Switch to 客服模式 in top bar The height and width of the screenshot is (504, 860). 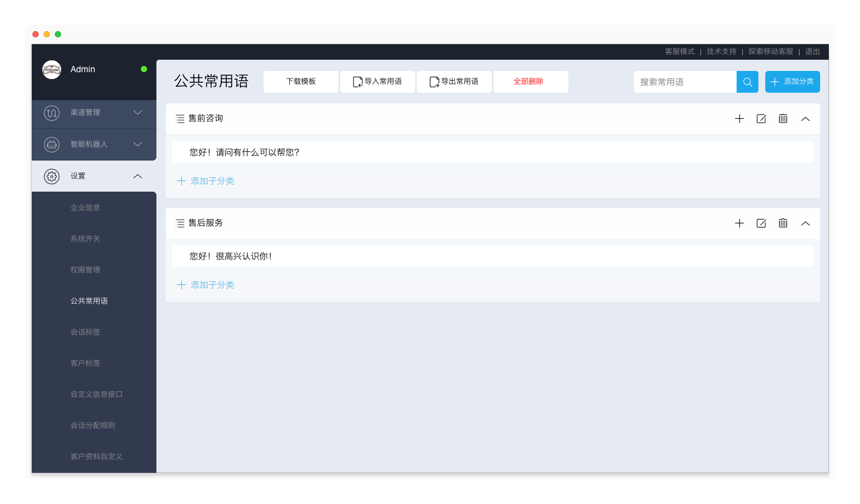[x=680, y=52]
